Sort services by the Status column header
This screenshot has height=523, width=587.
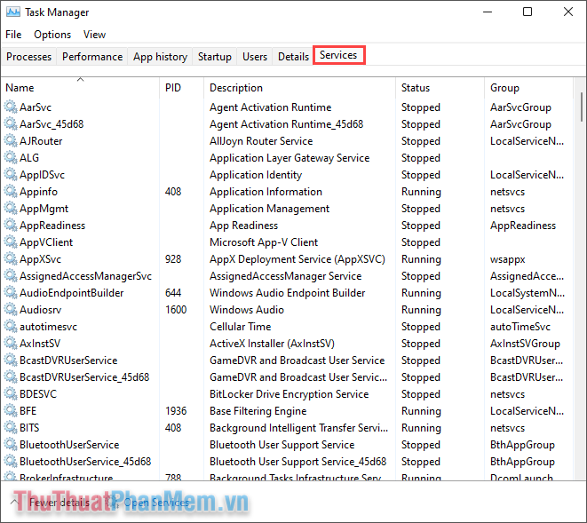[x=440, y=88]
